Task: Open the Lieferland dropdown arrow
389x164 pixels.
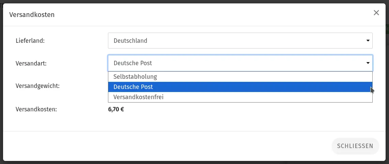Action: (x=368, y=40)
